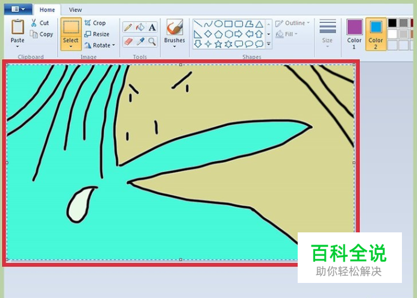Screen dimensions: 417x298
Task: Pick the dark gray palette swatch
Action: [403, 23]
